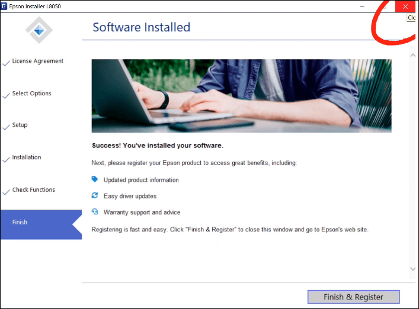The width and height of the screenshot is (419, 309).
Task: Go to the Select Options step
Action: (31, 94)
